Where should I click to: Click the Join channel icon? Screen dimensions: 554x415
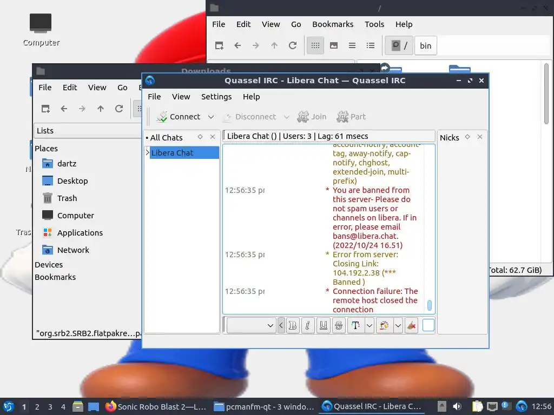pos(303,117)
